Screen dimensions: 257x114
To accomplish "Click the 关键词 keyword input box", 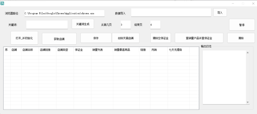I will coord(47,25).
